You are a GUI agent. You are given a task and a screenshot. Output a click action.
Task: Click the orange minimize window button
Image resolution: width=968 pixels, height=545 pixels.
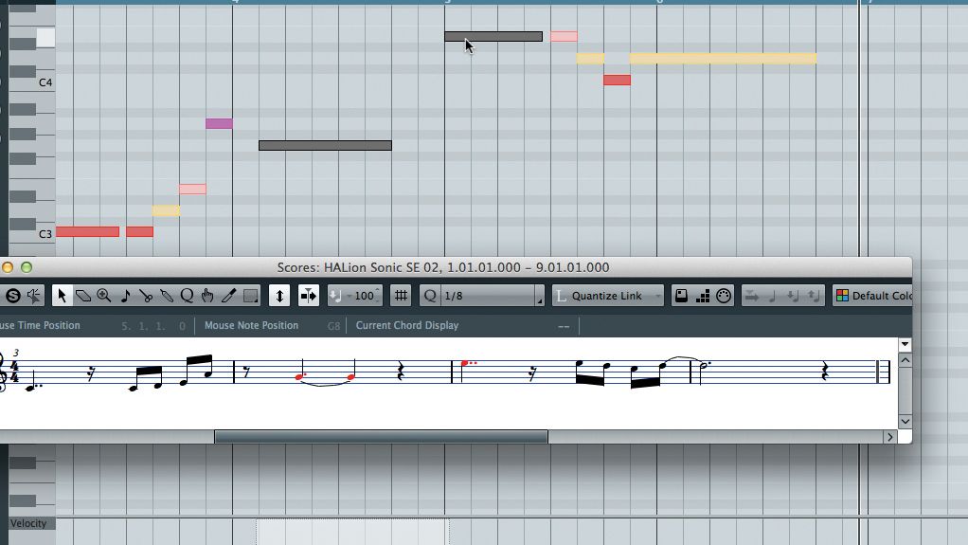[x=8, y=267]
